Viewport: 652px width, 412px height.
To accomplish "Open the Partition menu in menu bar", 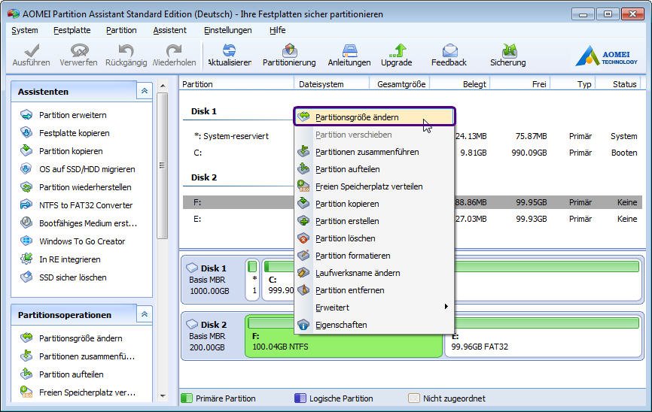I will pos(121,30).
